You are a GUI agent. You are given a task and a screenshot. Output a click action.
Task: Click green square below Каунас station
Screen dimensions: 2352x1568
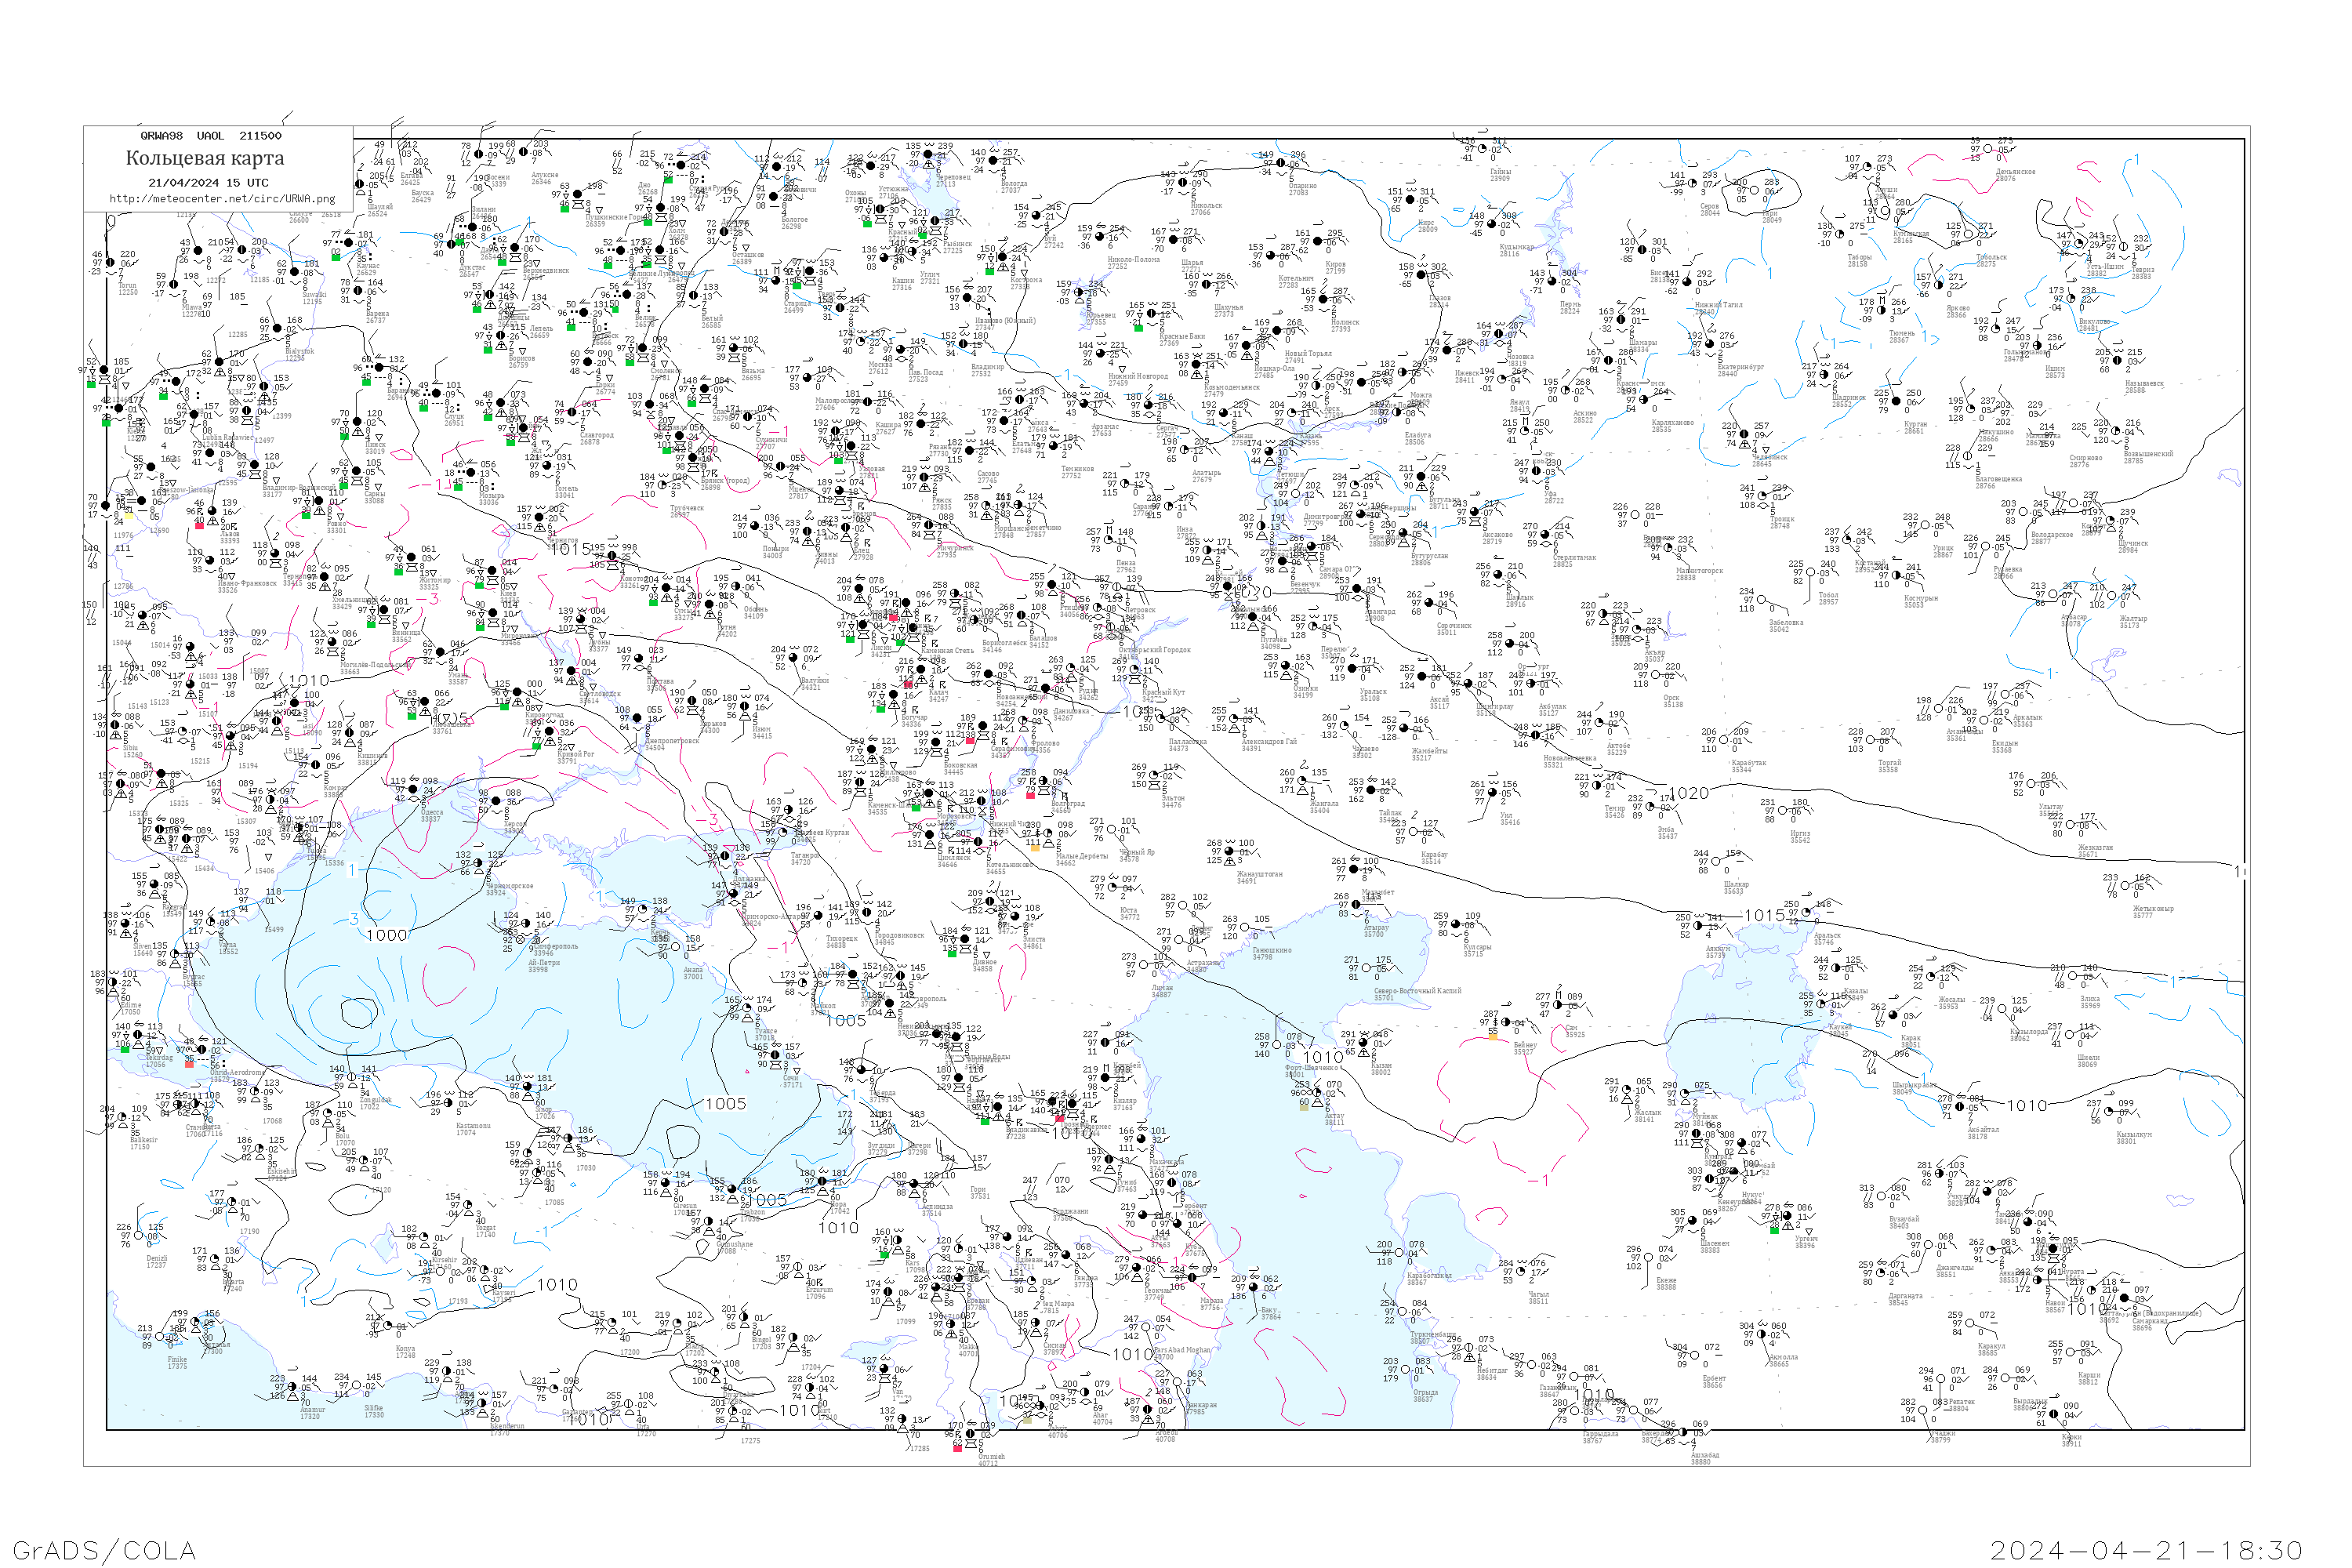tap(336, 258)
